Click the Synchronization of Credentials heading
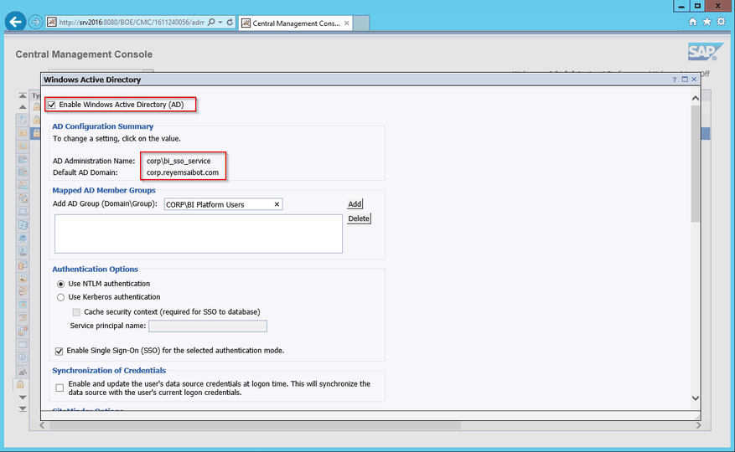This screenshot has height=452, width=735. [109, 371]
